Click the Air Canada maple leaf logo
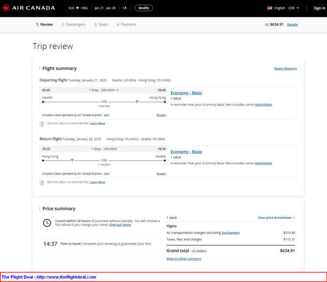Image resolution: width=327 pixels, height=282 pixels. [x=6, y=8]
